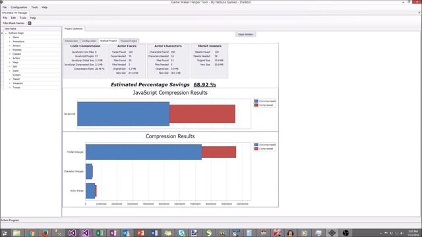The width and height of the screenshot is (422, 237).
Task: Click the Compression Ratio value row
Action: [x=89, y=68]
